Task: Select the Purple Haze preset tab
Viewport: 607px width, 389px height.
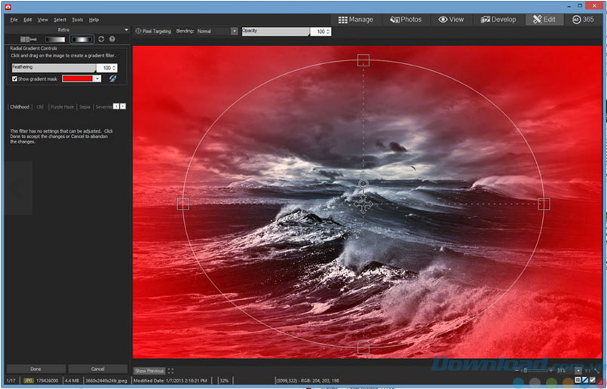Action: coord(63,107)
